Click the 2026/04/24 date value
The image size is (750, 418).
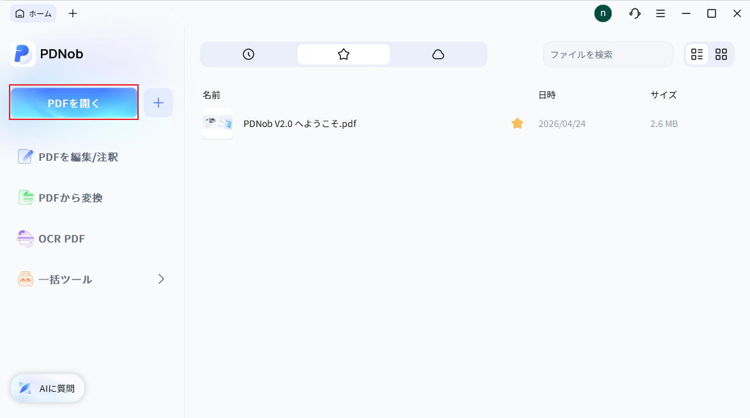[x=562, y=124]
